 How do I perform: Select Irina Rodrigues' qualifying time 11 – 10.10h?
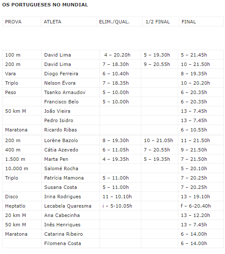[117, 197]
